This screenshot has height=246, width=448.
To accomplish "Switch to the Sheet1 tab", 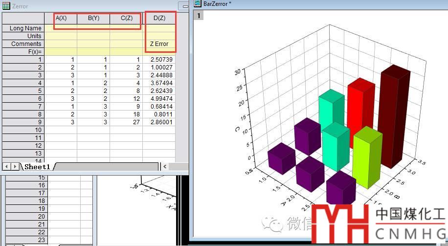I will tap(37, 167).
